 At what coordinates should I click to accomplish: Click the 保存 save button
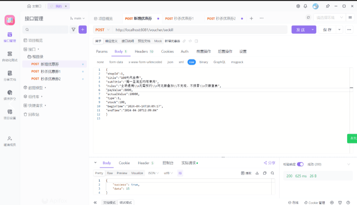327,30
